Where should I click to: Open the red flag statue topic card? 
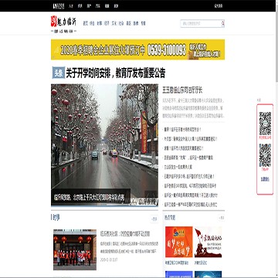click(208, 242)
